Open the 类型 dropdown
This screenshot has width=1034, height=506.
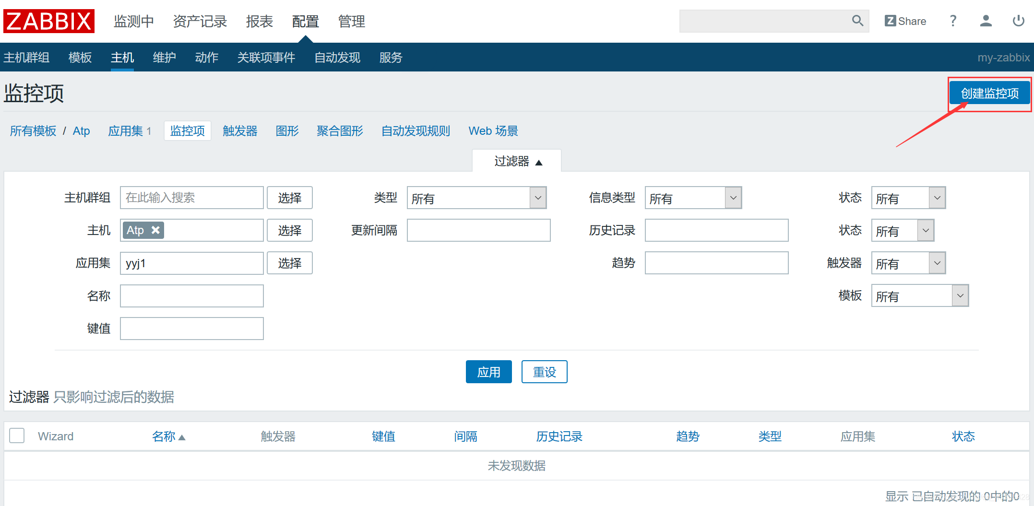pos(476,198)
